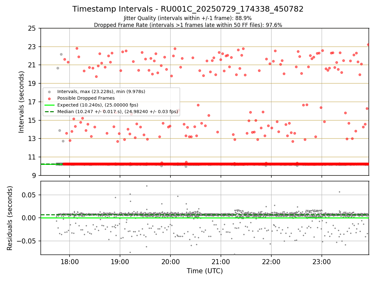Click the dashed dark green line sample in the legend

coord(49,112)
